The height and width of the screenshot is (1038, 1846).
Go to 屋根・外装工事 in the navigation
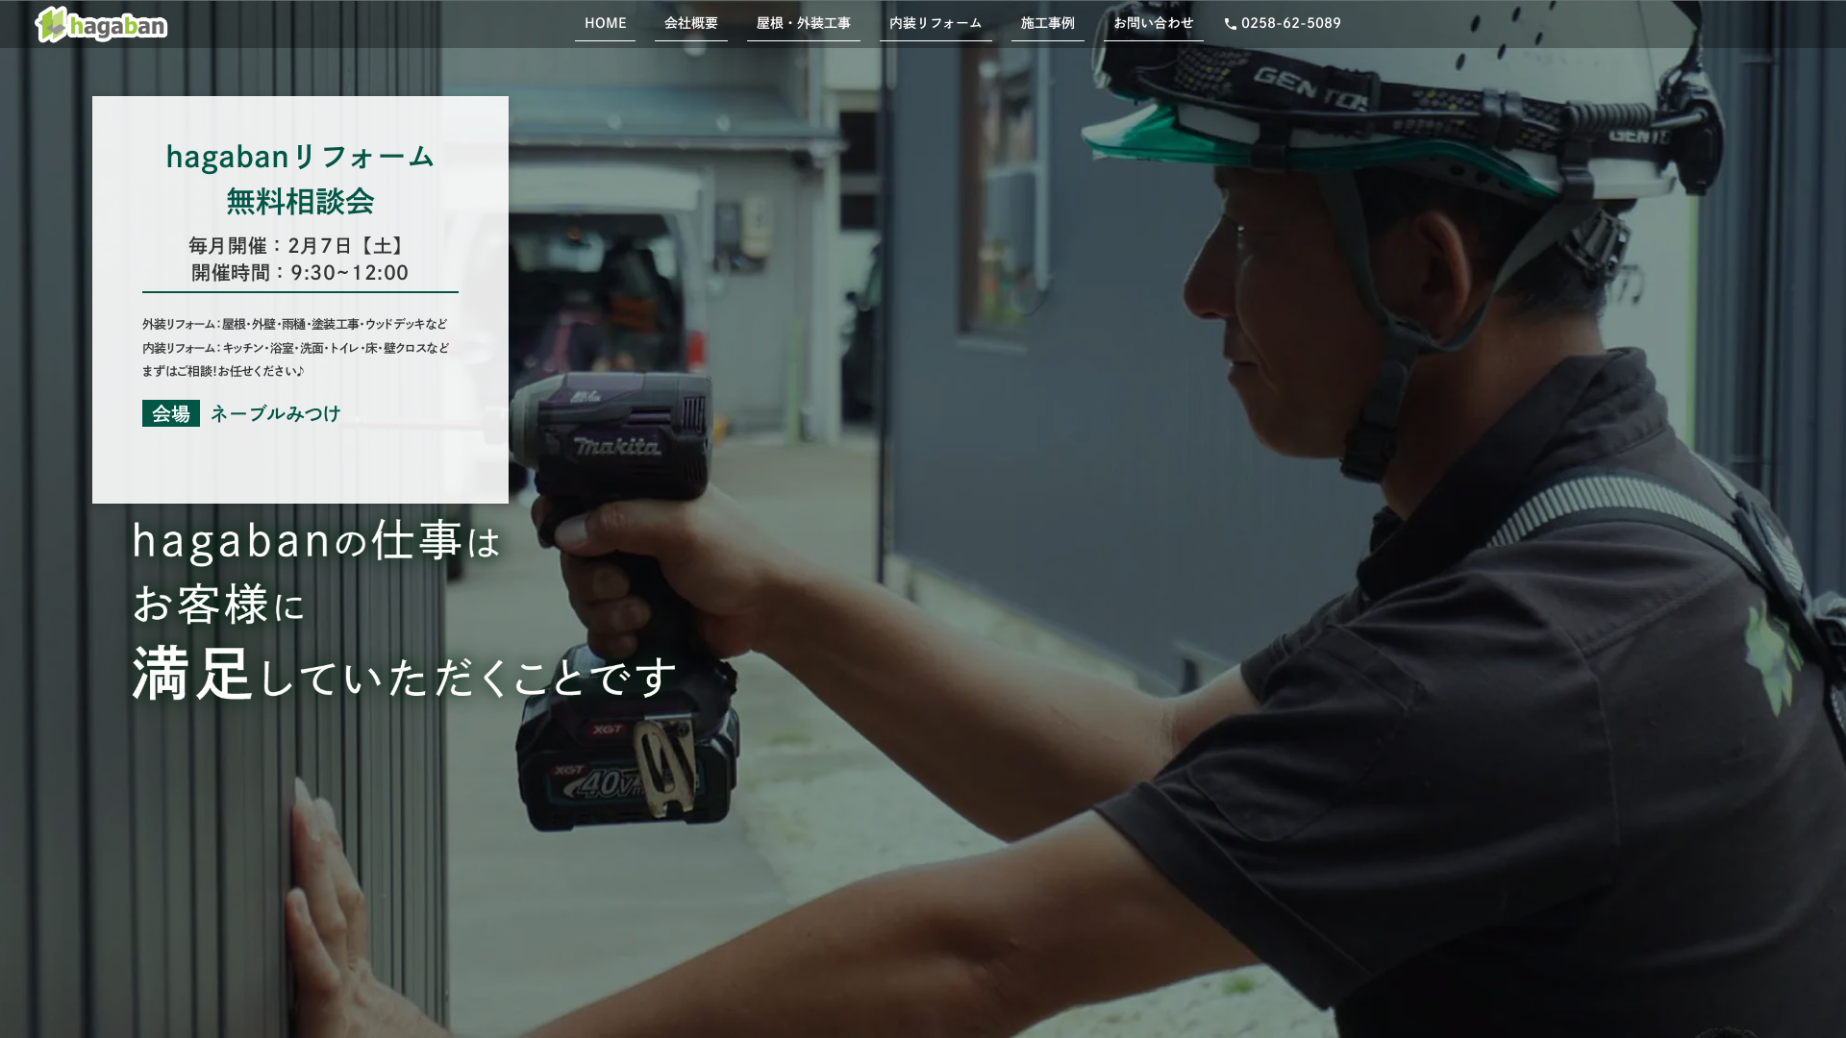click(x=803, y=23)
